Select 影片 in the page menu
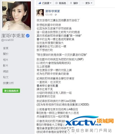Viewport: 115px width, 134px height. [5, 65]
